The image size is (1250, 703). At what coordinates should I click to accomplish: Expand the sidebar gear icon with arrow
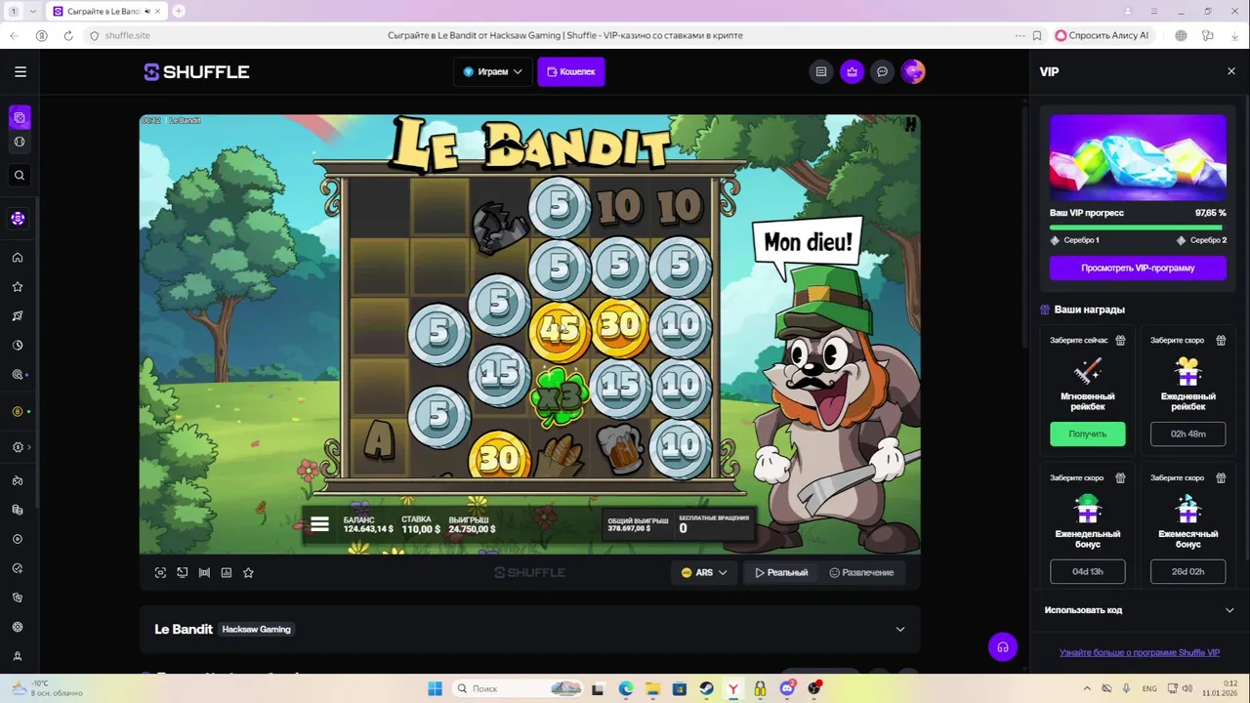(21, 447)
